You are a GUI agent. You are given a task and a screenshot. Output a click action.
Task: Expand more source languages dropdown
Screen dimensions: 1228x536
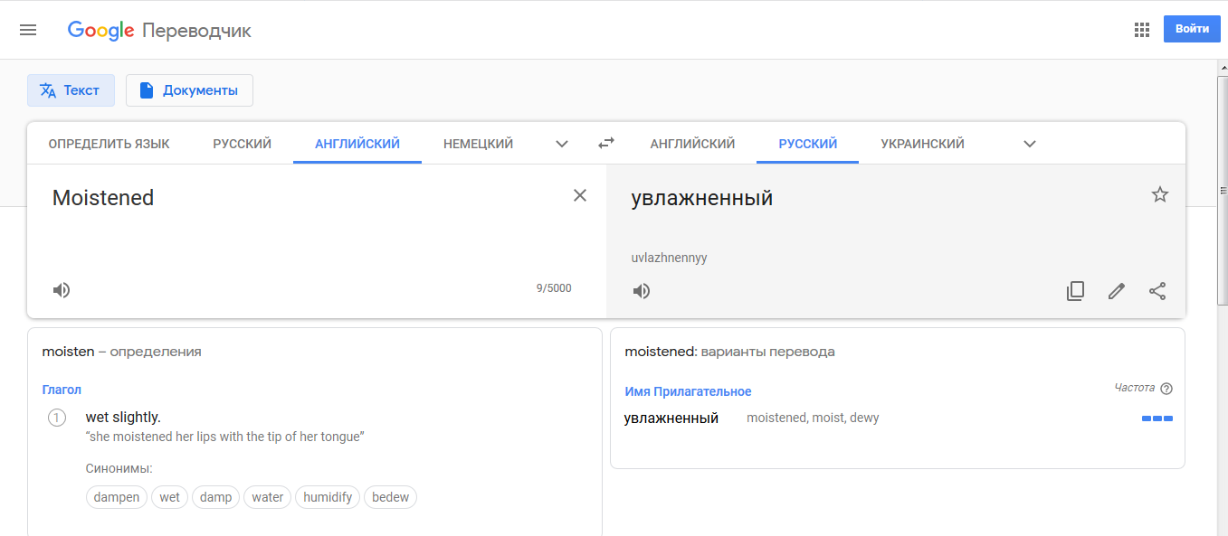click(562, 144)
